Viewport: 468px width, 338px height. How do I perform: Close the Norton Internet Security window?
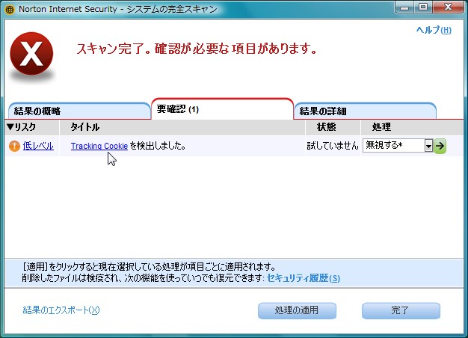448,7
